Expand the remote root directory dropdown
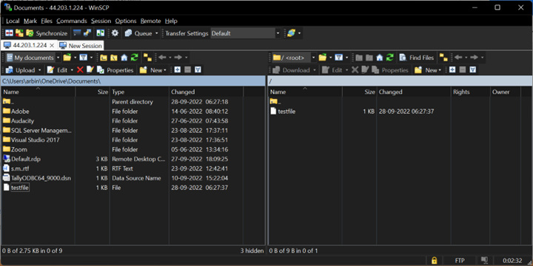The height and width of the screenshot is (266, 533). click(313, 58)
